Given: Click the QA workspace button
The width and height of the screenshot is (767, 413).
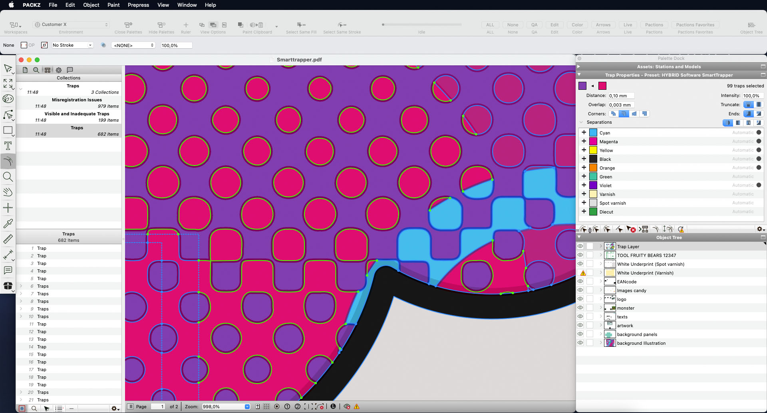Looking at the screenshot, I should click(x=534, y=25).
